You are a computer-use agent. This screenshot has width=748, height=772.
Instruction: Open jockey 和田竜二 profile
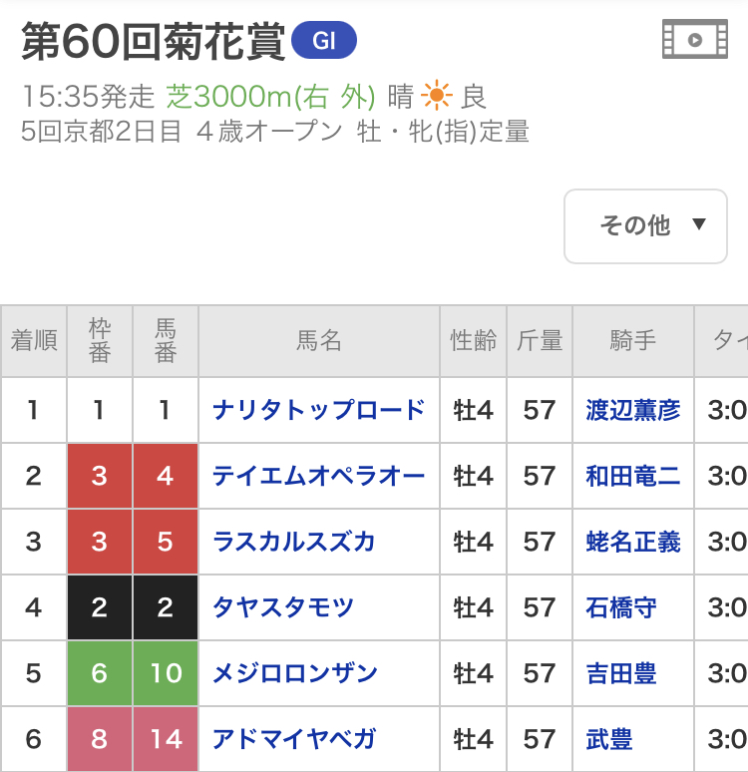click(x=633, y=476)
